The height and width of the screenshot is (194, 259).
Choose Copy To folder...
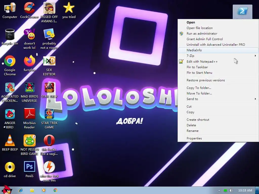coord(218,88)
